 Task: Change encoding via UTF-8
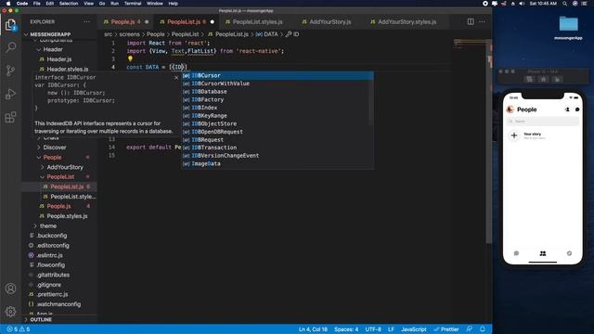(373, 329)
